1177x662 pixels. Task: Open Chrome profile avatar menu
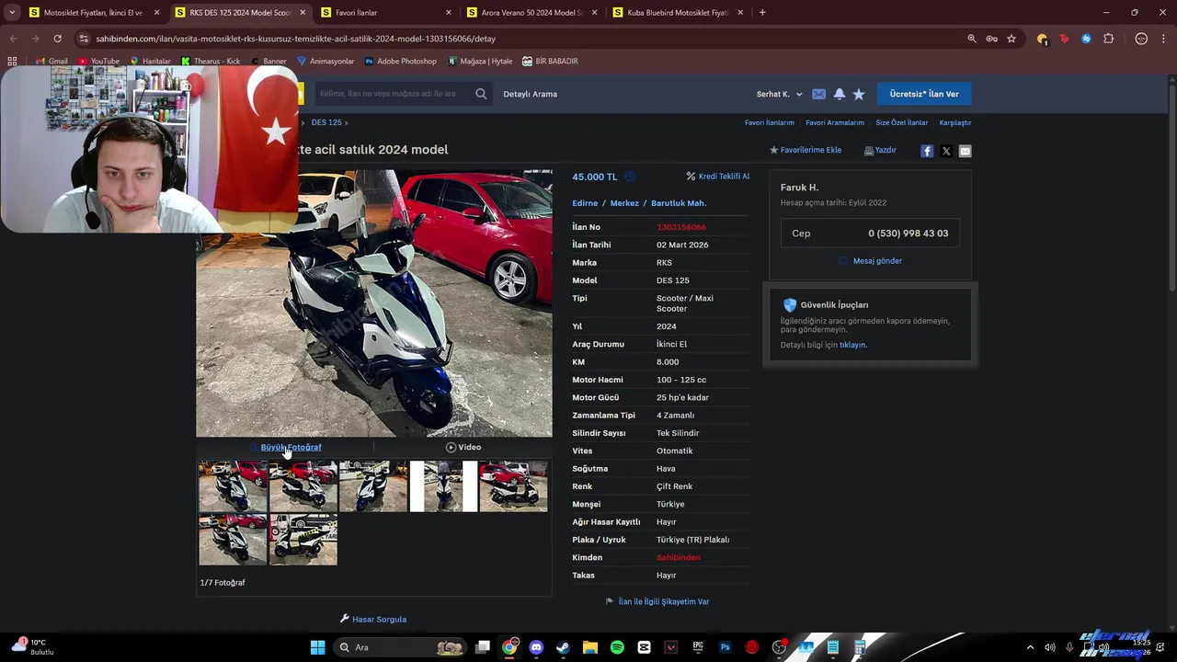pos(1141,39)
